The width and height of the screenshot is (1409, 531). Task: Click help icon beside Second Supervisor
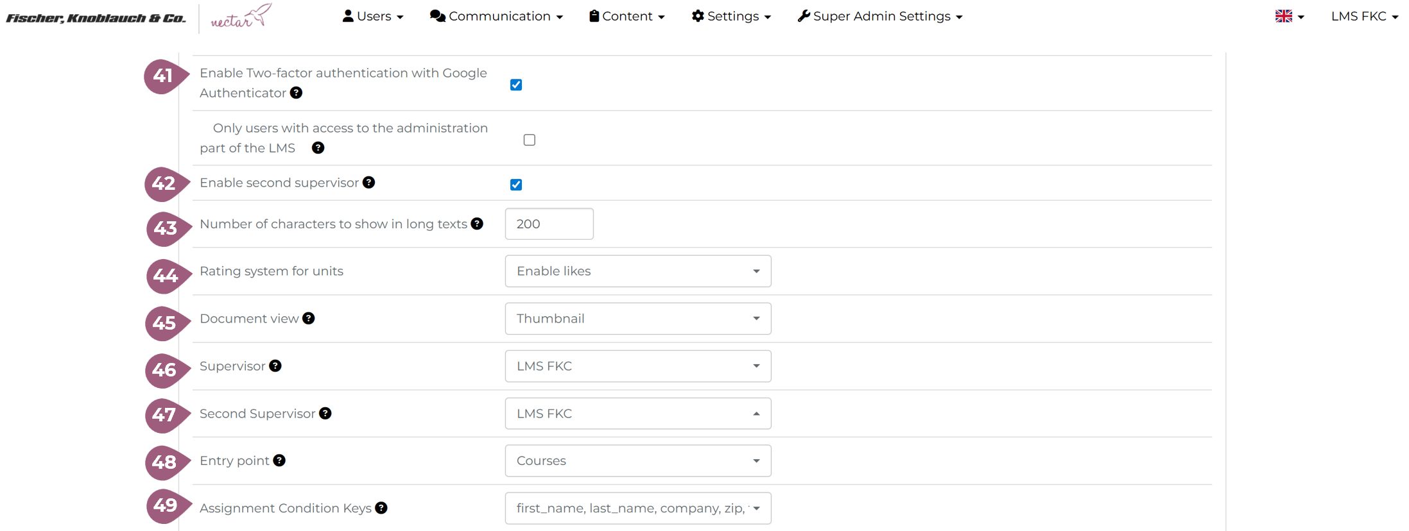pos(325,414)
